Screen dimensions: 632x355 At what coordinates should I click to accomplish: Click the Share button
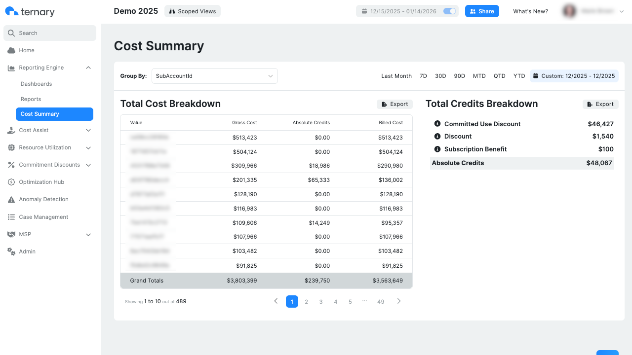[482, 11]
